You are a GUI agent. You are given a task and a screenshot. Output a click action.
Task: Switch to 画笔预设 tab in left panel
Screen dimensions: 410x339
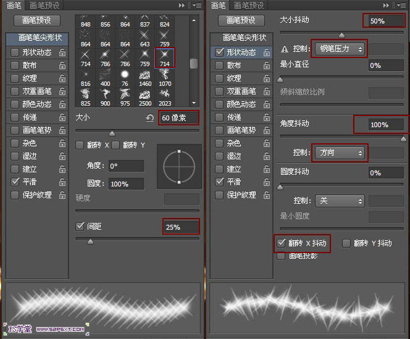(45, 5)
